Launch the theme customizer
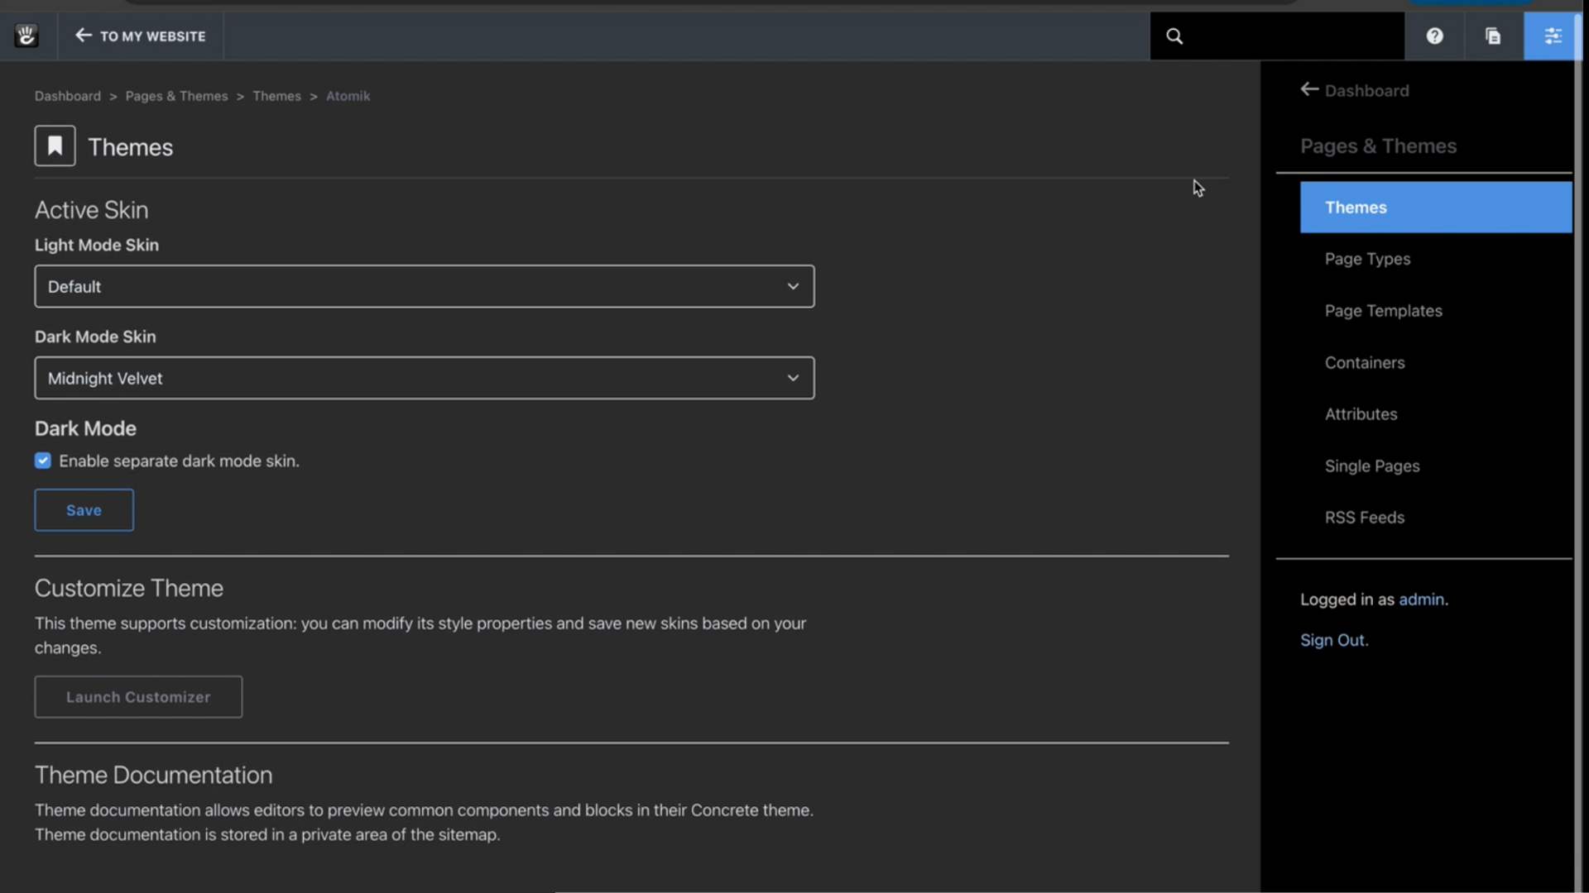 point(137,697)
